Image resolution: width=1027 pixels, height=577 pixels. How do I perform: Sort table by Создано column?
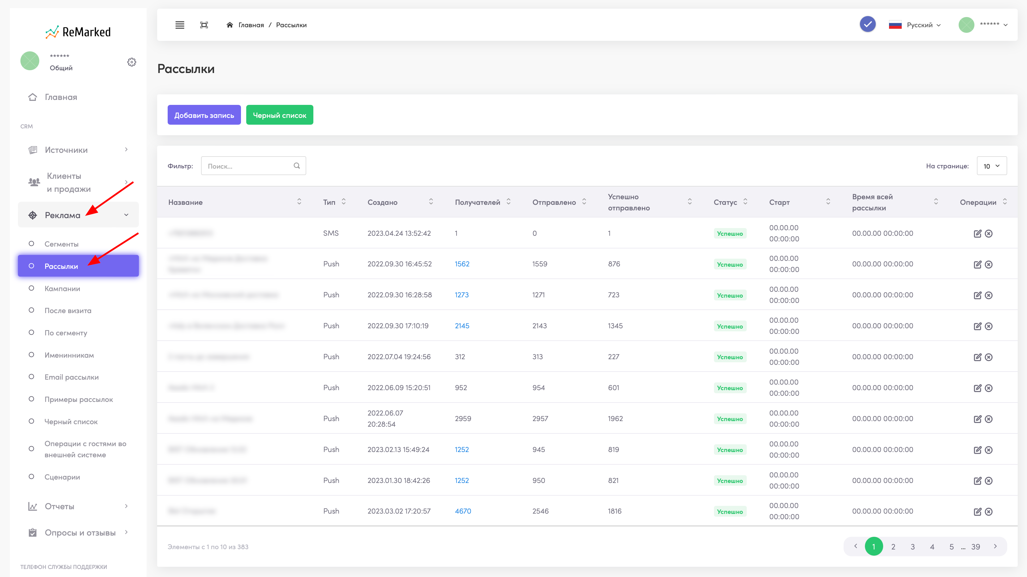click(431, 202)
